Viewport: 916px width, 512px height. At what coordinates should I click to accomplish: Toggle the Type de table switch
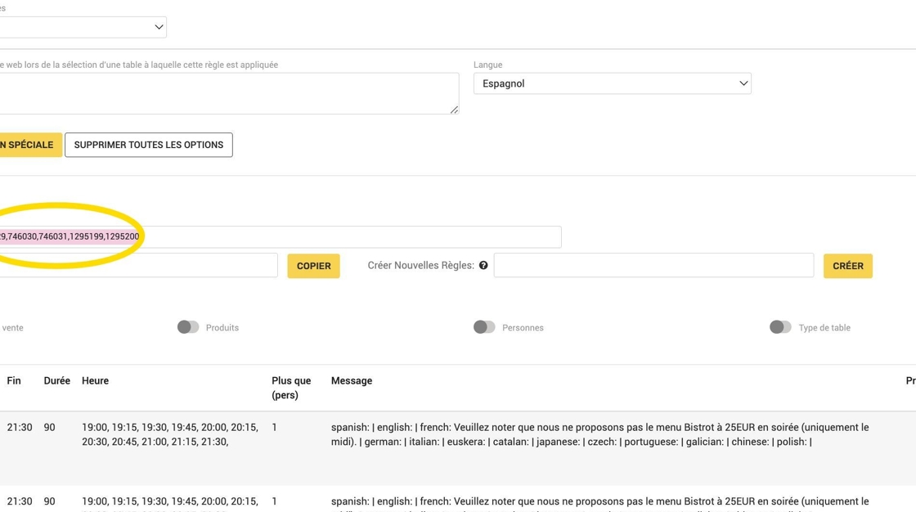(780, 327)
